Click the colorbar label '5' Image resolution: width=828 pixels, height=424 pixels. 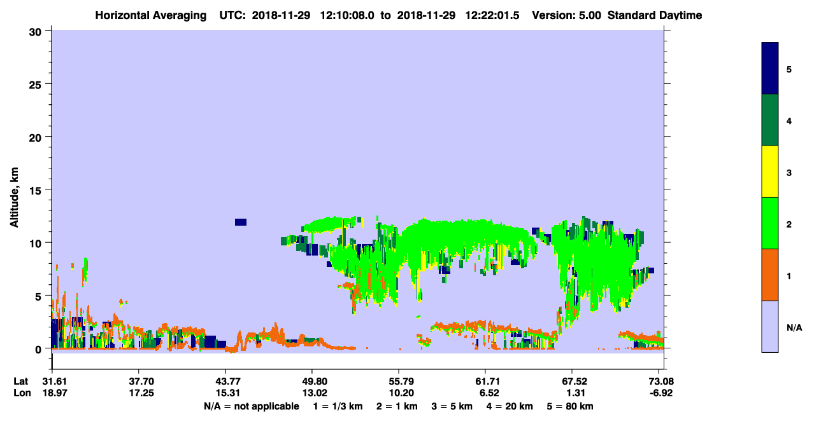789,69
